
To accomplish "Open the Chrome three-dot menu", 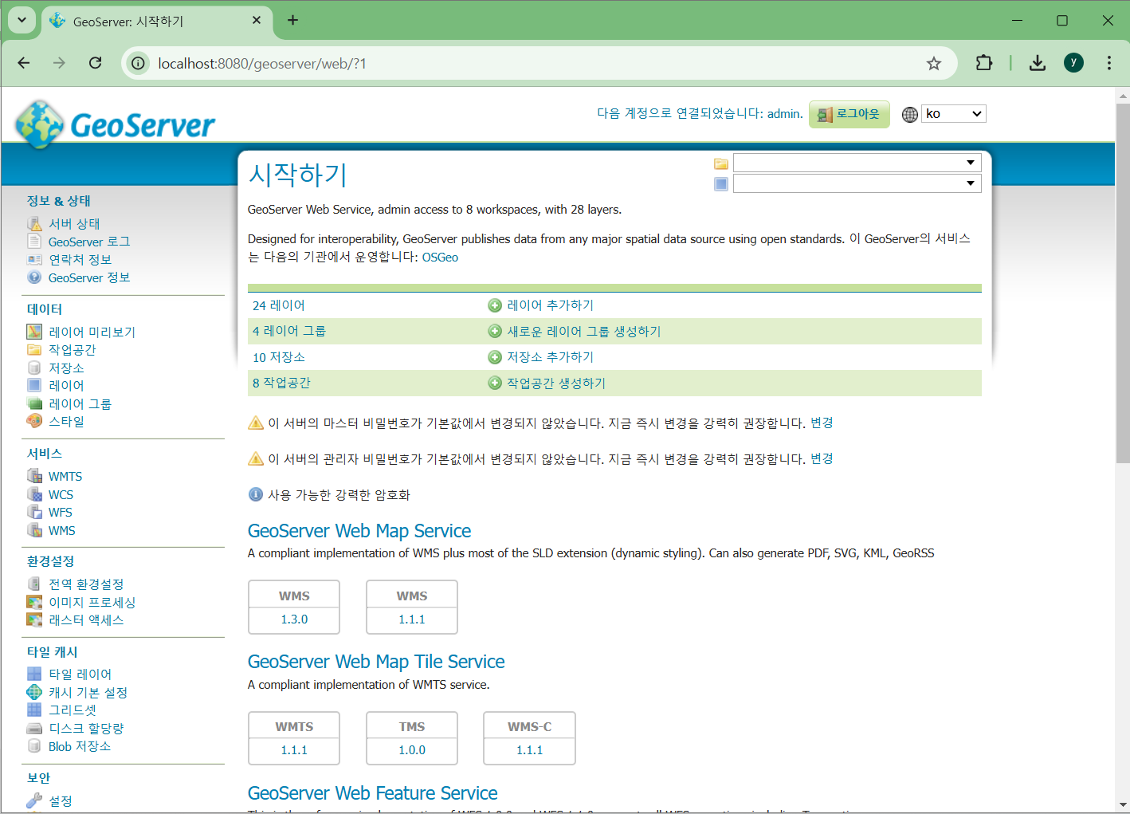I will point(1108,63).
